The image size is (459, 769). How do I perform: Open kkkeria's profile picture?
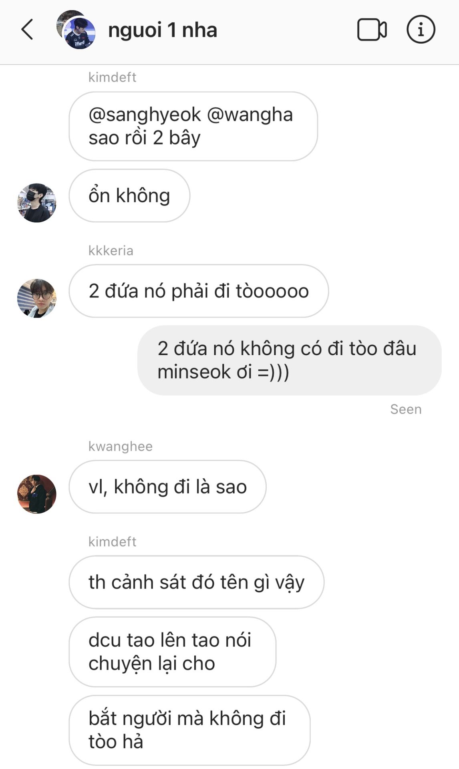point(37,298)
